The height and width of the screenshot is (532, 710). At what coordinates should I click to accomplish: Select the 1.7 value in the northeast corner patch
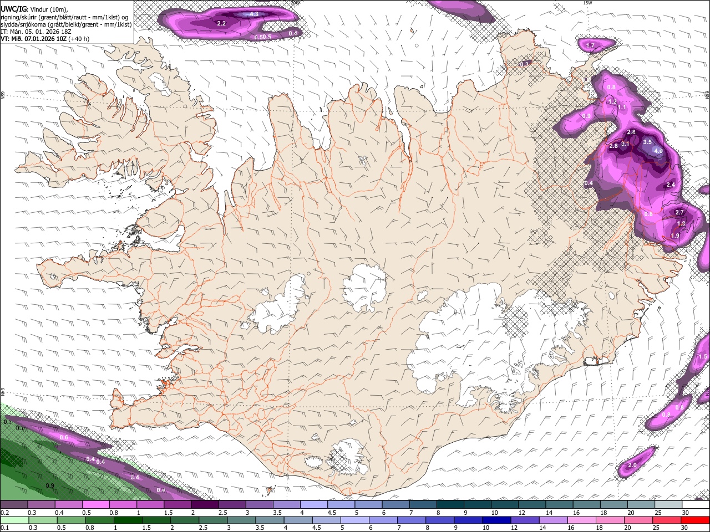click(x=590, y=45)
